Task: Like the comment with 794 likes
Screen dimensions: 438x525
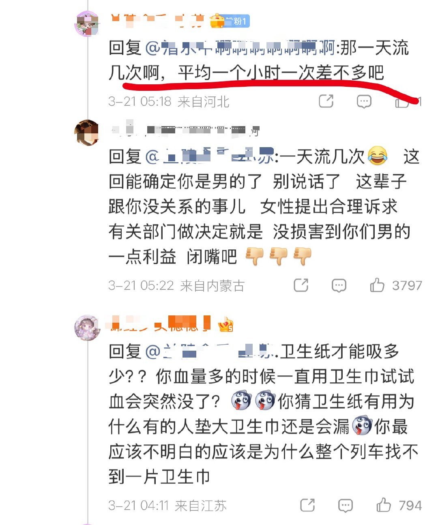Action: tap(383, 505)
